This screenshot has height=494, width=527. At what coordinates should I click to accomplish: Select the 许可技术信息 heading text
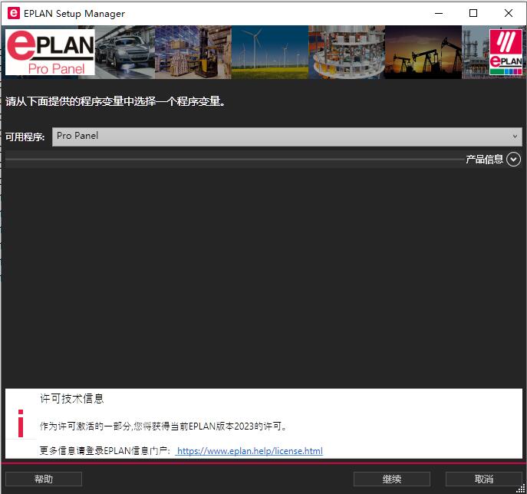pyautogui.click(x=72, y=399)
